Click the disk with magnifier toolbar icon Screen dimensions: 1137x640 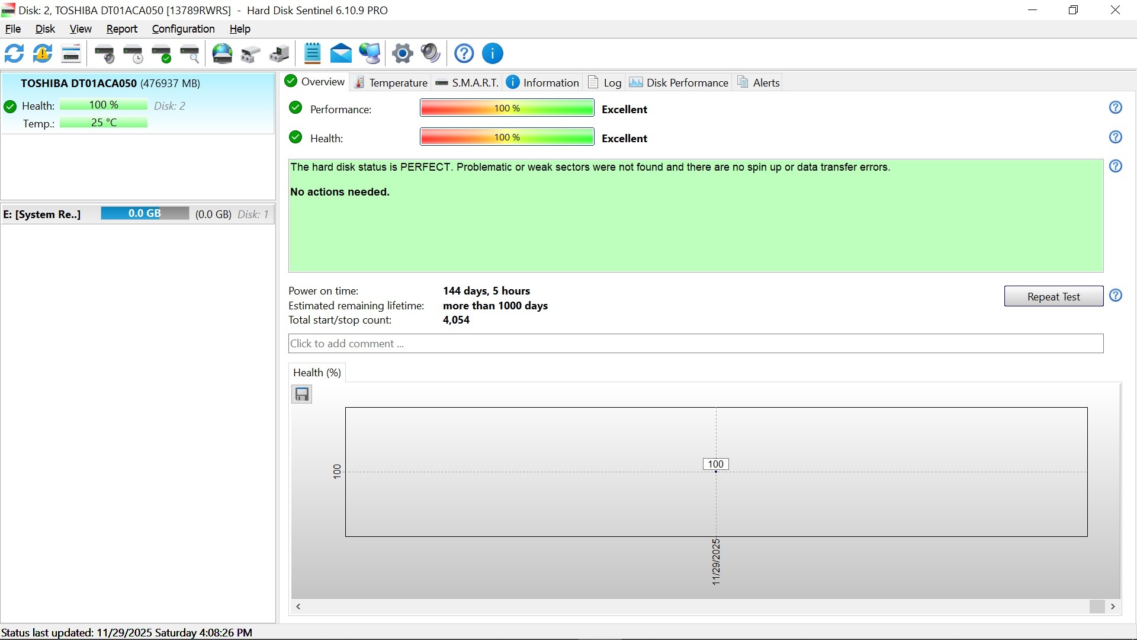(x=190, y=54)
